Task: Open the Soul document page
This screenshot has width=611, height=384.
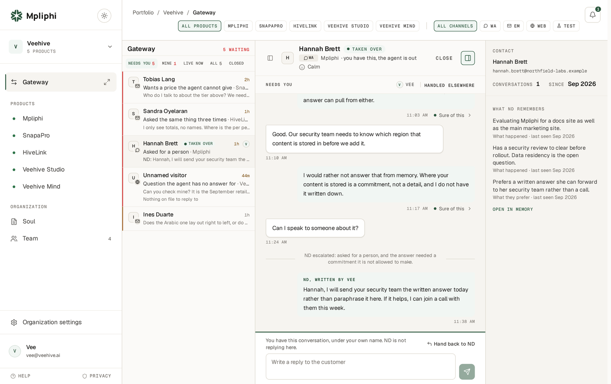Action: tap(61, 221)
